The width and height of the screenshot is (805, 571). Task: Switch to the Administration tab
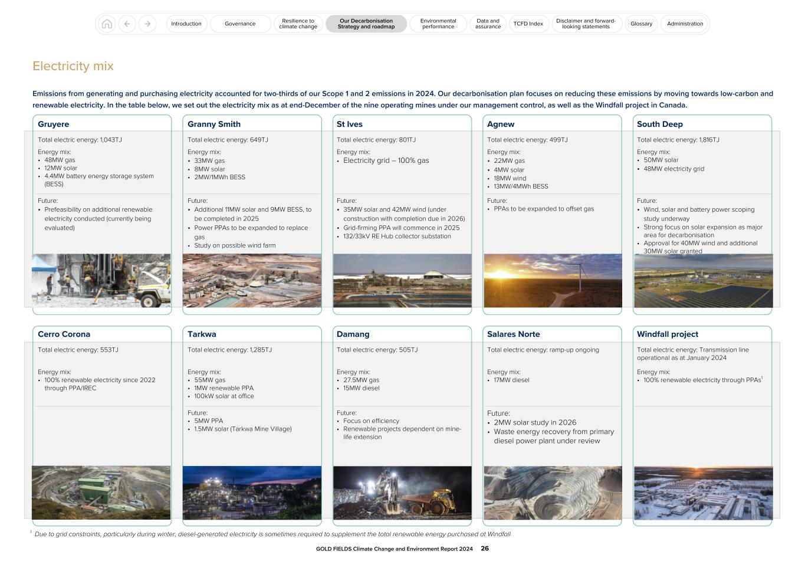tap(684, 24)
